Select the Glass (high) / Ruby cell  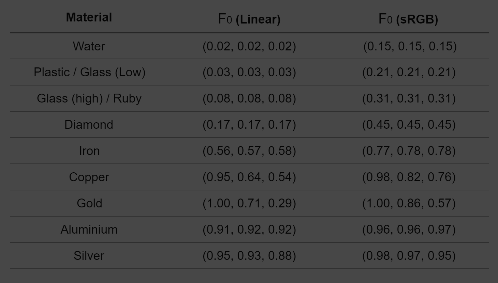point(89,98)
